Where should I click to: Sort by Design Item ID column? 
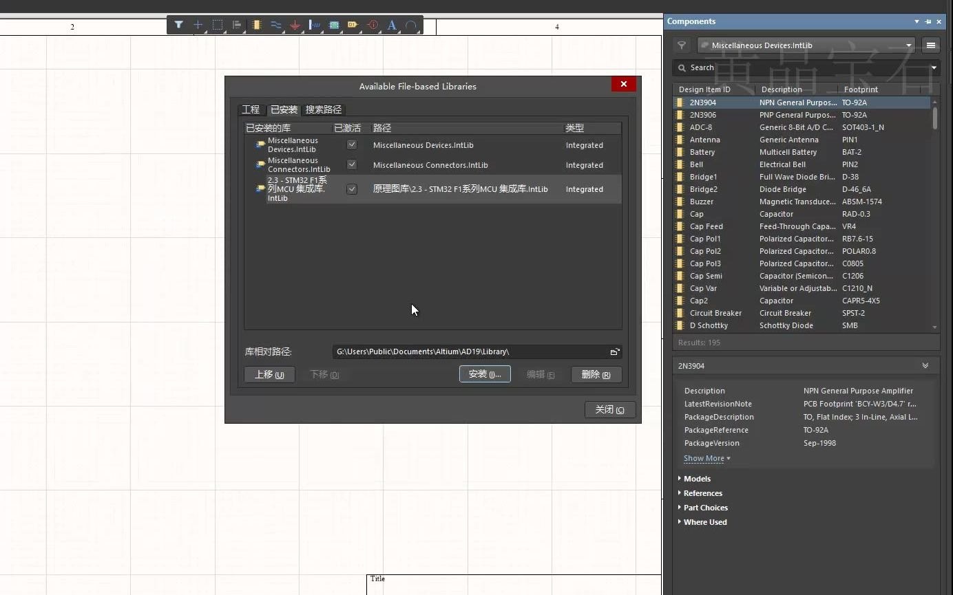[x=714, y=89]
